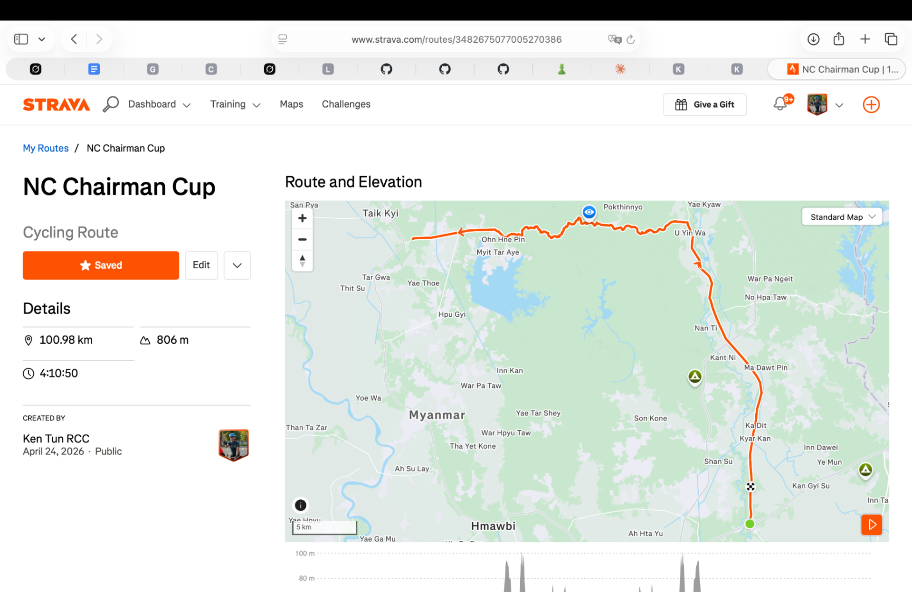The height and width of the screenshot is (592, 912).
Task: Switch to the G tab
Action: coord(152,69)
